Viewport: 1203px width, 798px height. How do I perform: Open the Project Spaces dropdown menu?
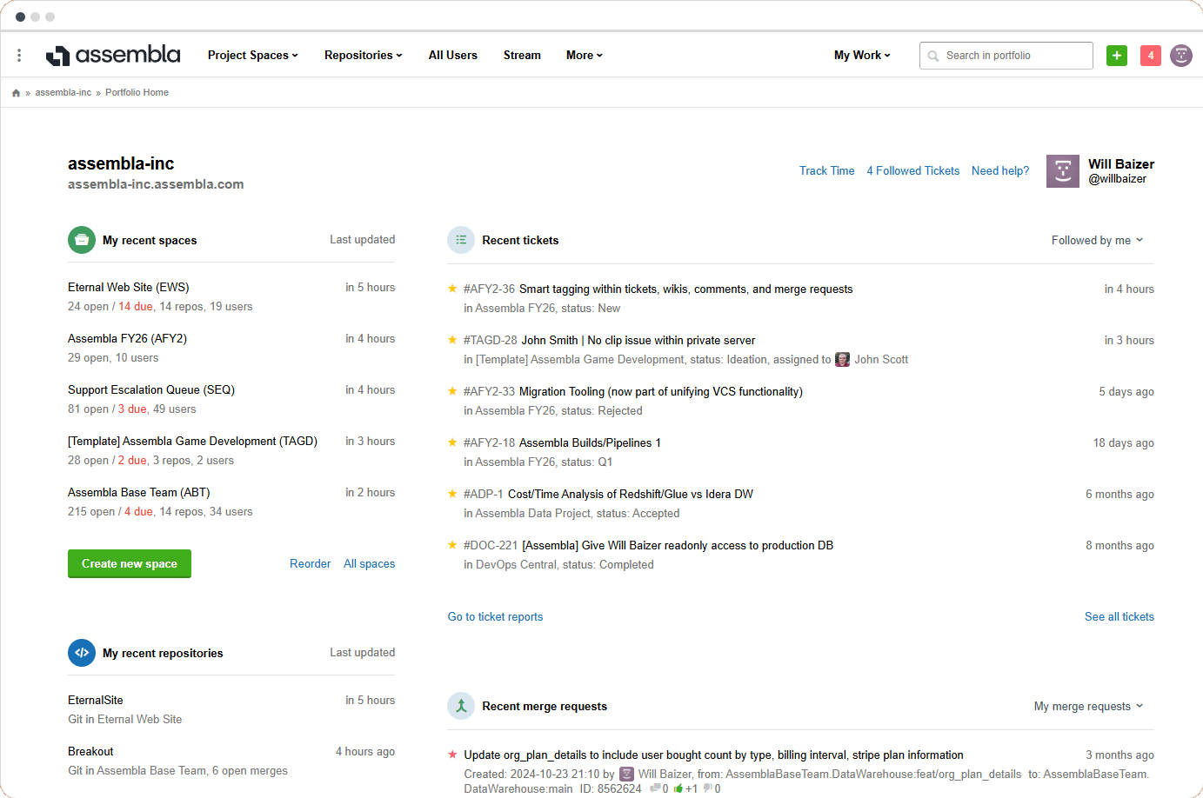pos(252,56)
